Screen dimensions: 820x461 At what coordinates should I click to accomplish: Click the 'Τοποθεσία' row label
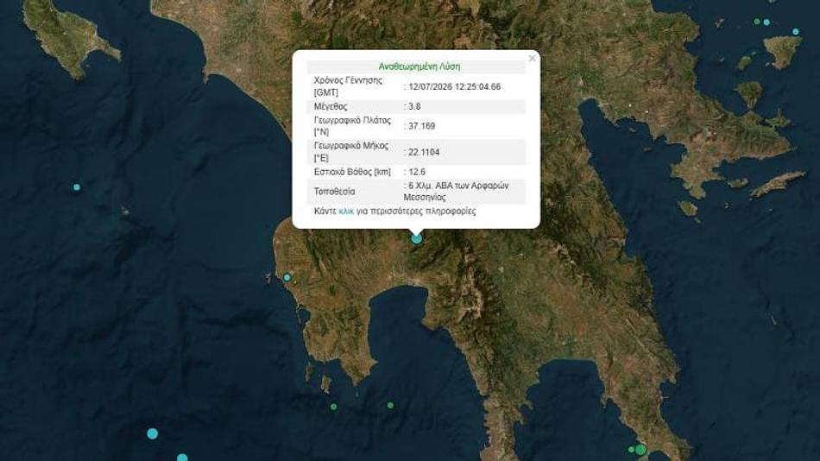pos(334,192)
